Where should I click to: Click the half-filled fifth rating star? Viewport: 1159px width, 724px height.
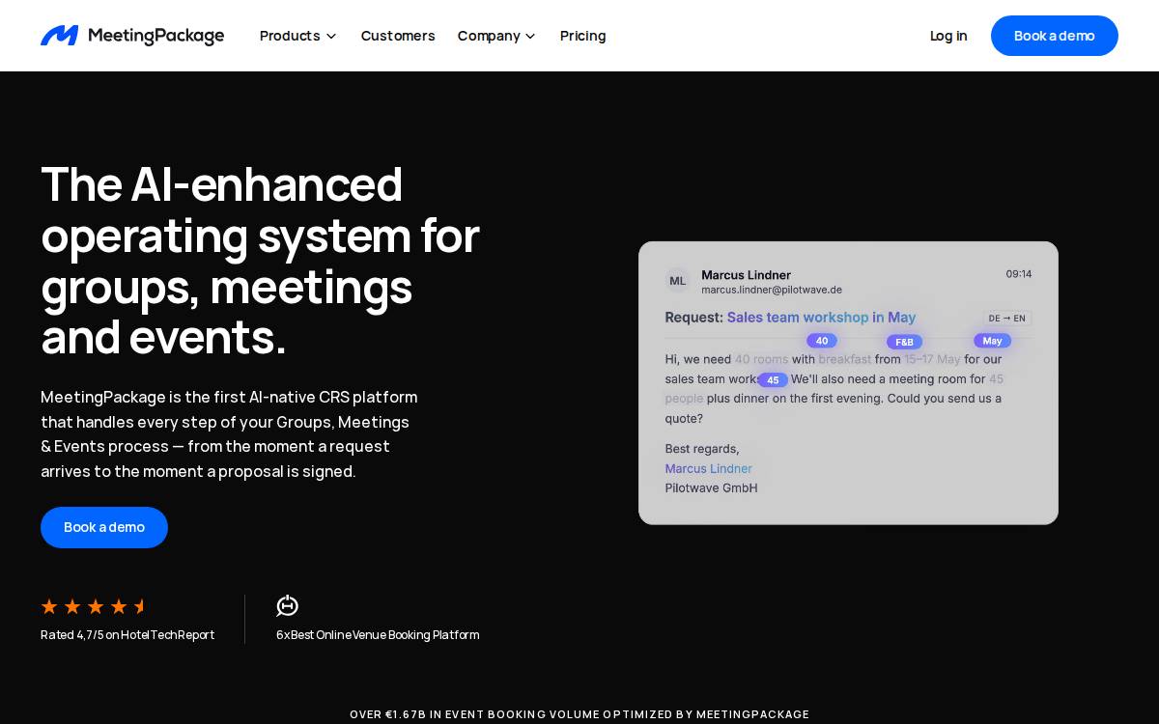click(141, 606)
